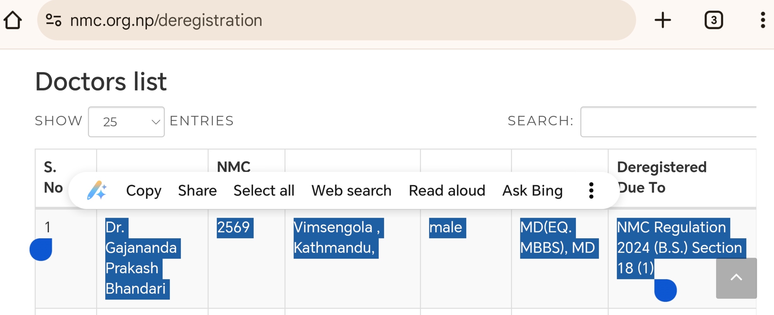Tap the scroll-to-top arrow button

pos(736,278)
